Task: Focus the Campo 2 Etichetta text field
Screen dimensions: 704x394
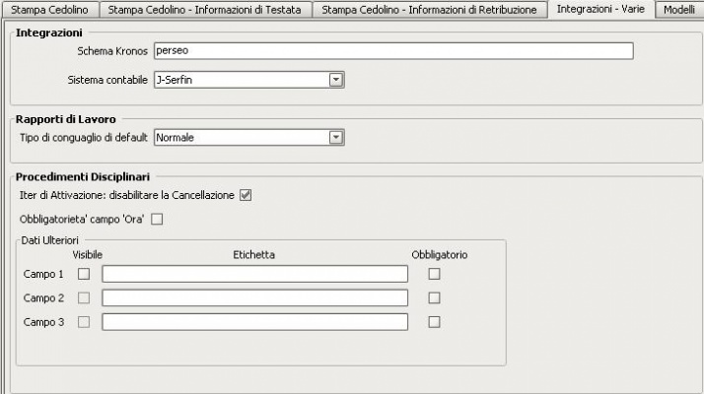Action: (x=254, y=297)
